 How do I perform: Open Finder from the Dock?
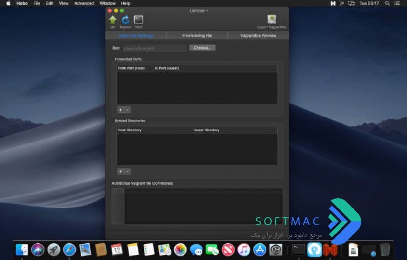(x=22, y=250)
